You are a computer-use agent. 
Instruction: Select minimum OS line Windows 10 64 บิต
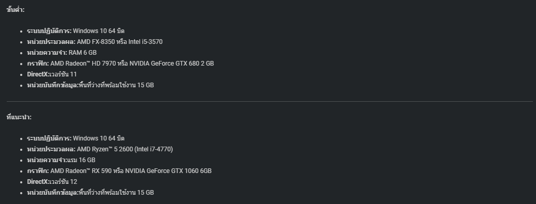[x=76, y=31]
